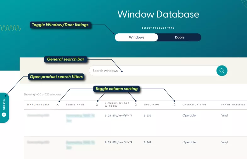Image resolution: width=247 pixels, height=159 pixels.
Task: Switch listings to Doors
Action: coord(180,37)
